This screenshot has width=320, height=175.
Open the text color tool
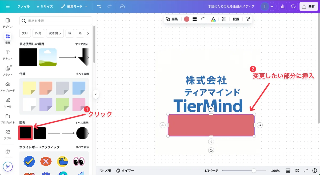(x=213, y=19)
